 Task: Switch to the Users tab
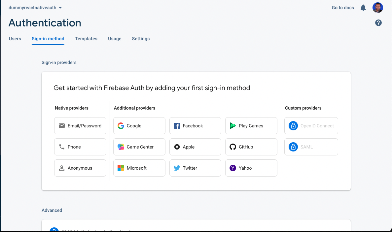[15, 39]
